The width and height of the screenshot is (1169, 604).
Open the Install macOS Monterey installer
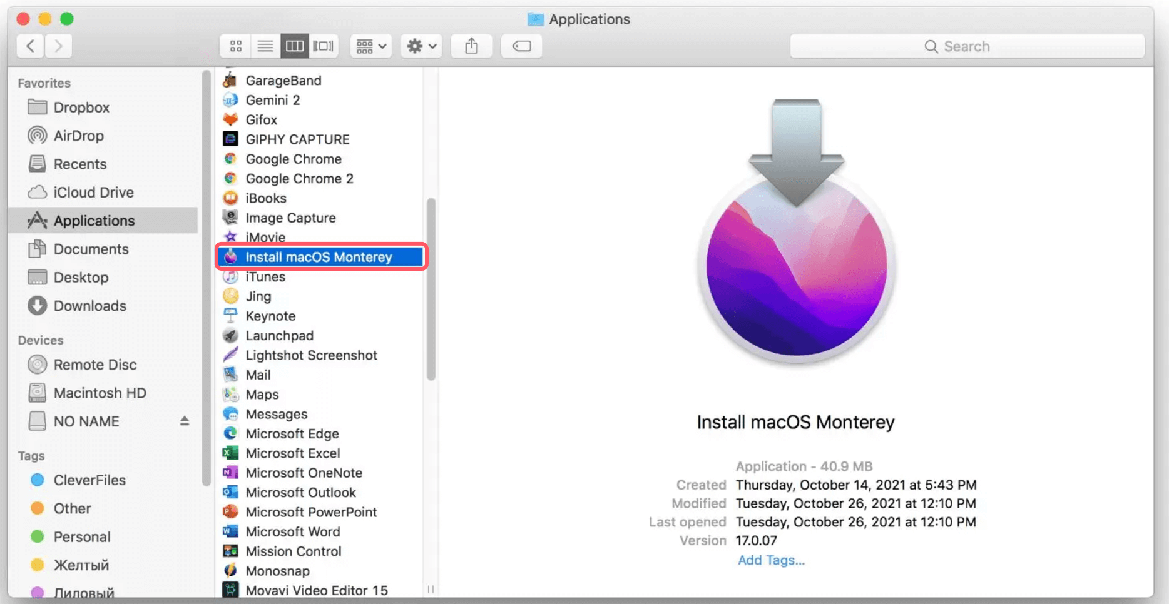click(319, 256)
